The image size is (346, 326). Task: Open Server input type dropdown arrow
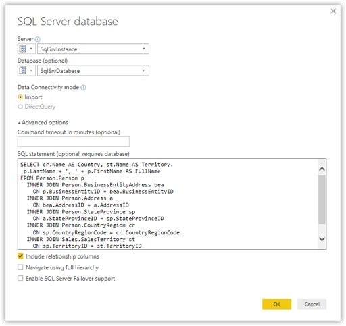31,49
